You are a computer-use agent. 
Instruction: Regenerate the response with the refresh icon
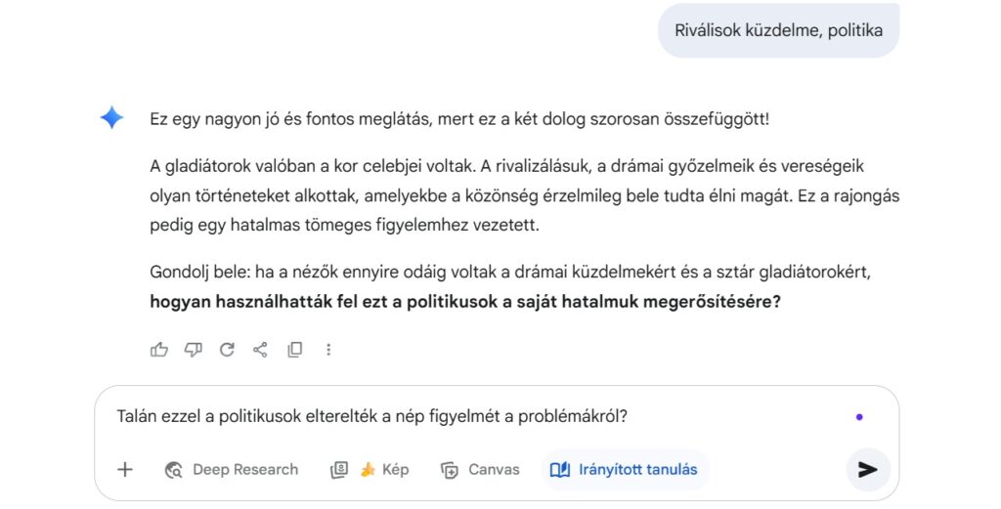tap(227, 350)
